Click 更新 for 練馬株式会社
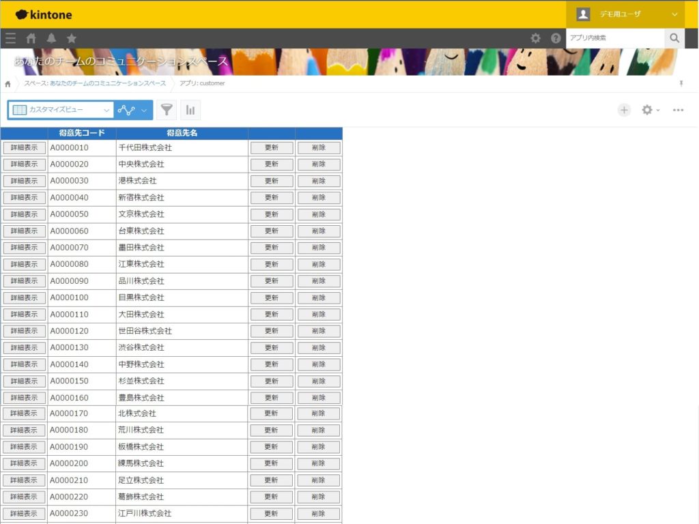699x524 pixels. click(271, 463)
